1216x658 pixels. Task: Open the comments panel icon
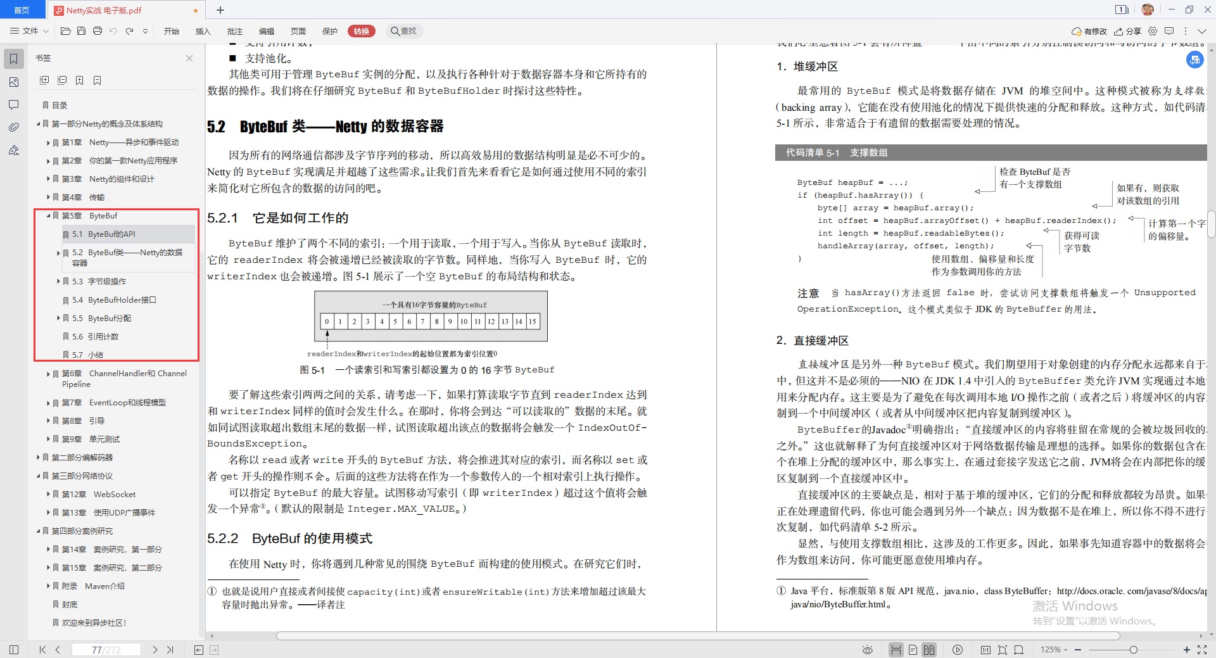click(x=13, y=105)
